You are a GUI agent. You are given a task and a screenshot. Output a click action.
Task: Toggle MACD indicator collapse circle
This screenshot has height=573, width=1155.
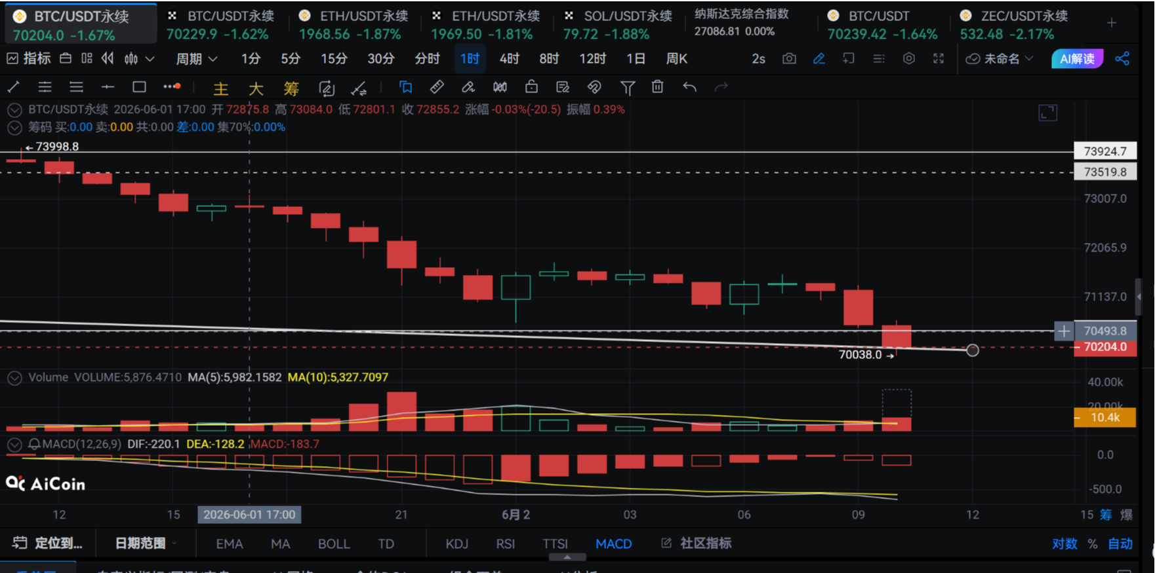(14, 445)
